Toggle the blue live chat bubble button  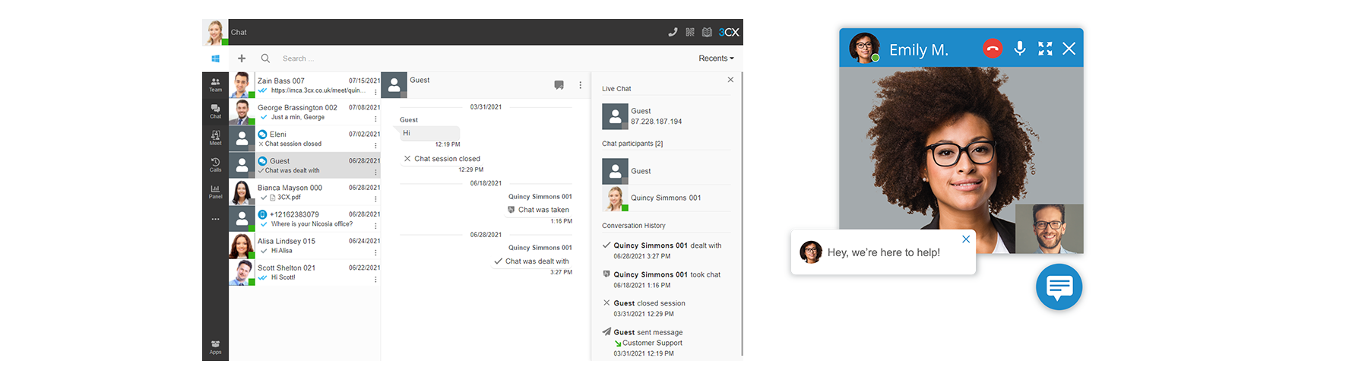coord(1059,287)
